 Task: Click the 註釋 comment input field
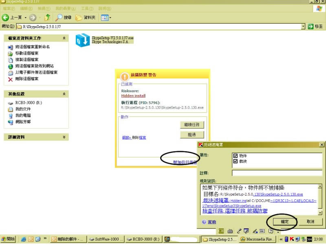coord(277,173)
